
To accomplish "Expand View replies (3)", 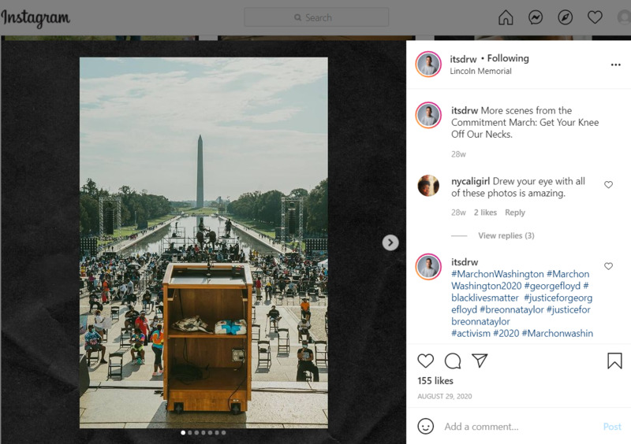I will tap(506, 235).
